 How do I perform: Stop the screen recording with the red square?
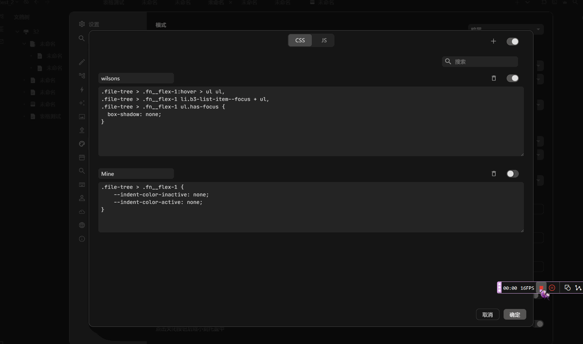tap(541, 288)
